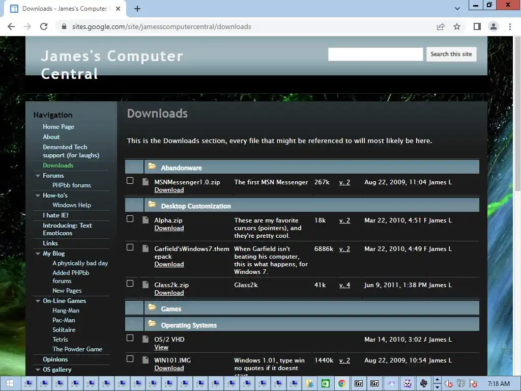Image resolution: width=521 pixels, height=391 pixels.
Task: Open the PHPbb forums sub-page
Action: tap(71, 185)
